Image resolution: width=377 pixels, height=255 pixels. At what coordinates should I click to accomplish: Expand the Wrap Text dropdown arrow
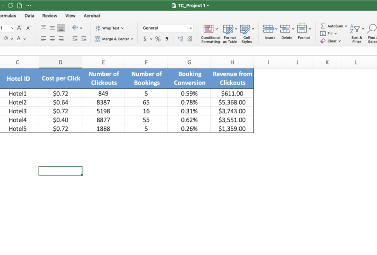tap(122, 28)
